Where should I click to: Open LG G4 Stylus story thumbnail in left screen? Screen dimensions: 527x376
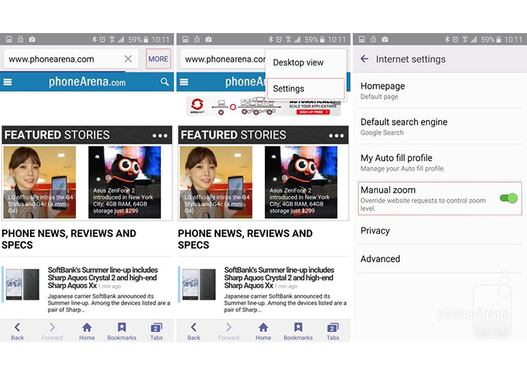pyautogui.click(x=40, y=182)
